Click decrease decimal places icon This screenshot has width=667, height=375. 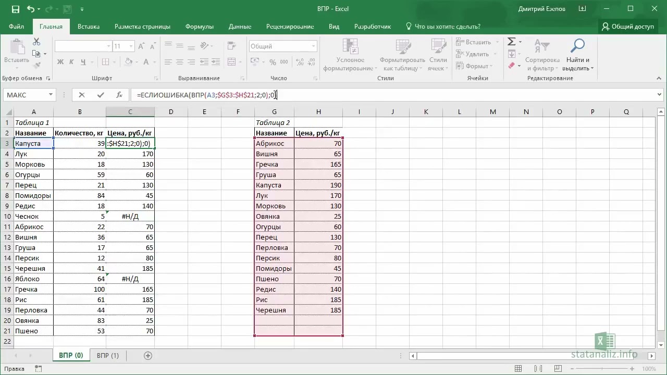click(310, 62)
